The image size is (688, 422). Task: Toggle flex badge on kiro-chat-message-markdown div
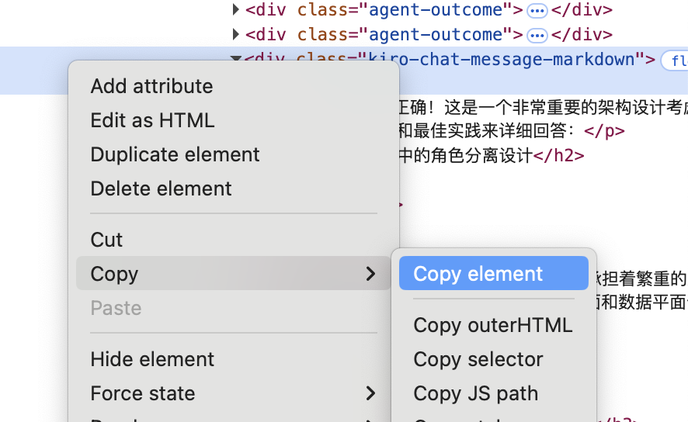(x=674, y=61)
